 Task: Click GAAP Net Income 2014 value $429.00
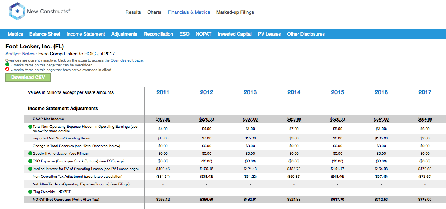click(x=294, y=119)
